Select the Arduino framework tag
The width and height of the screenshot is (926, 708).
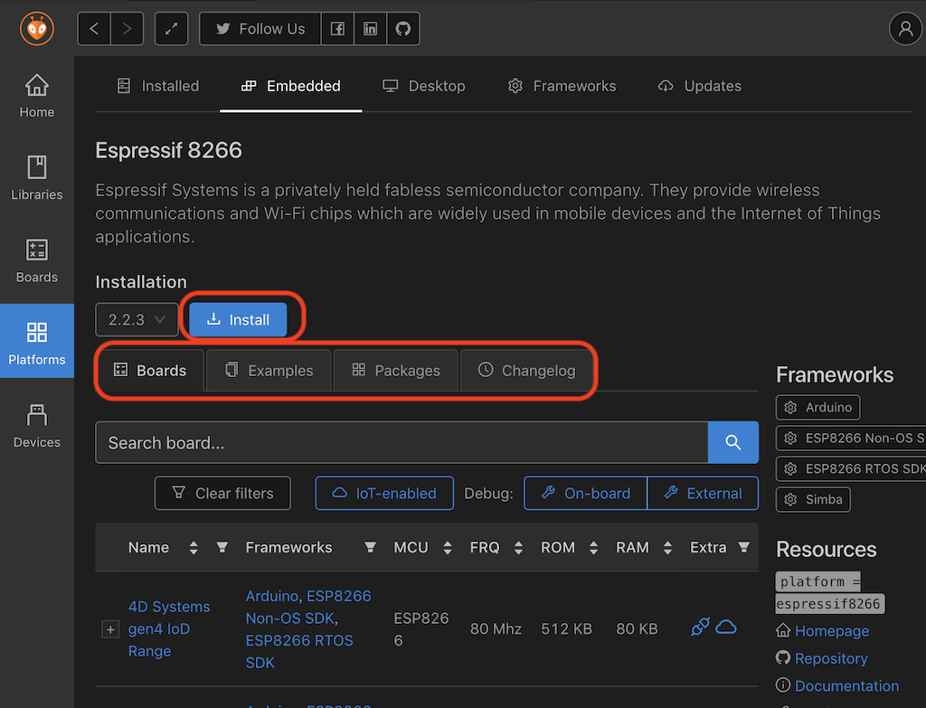pos(817,407)
